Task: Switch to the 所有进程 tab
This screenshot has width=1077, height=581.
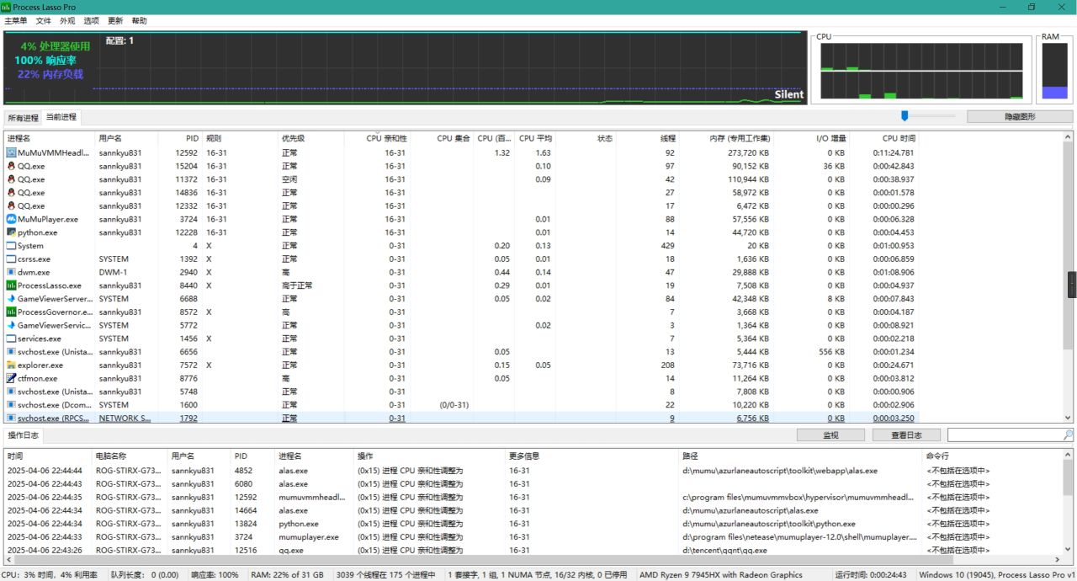Action: 24,118
